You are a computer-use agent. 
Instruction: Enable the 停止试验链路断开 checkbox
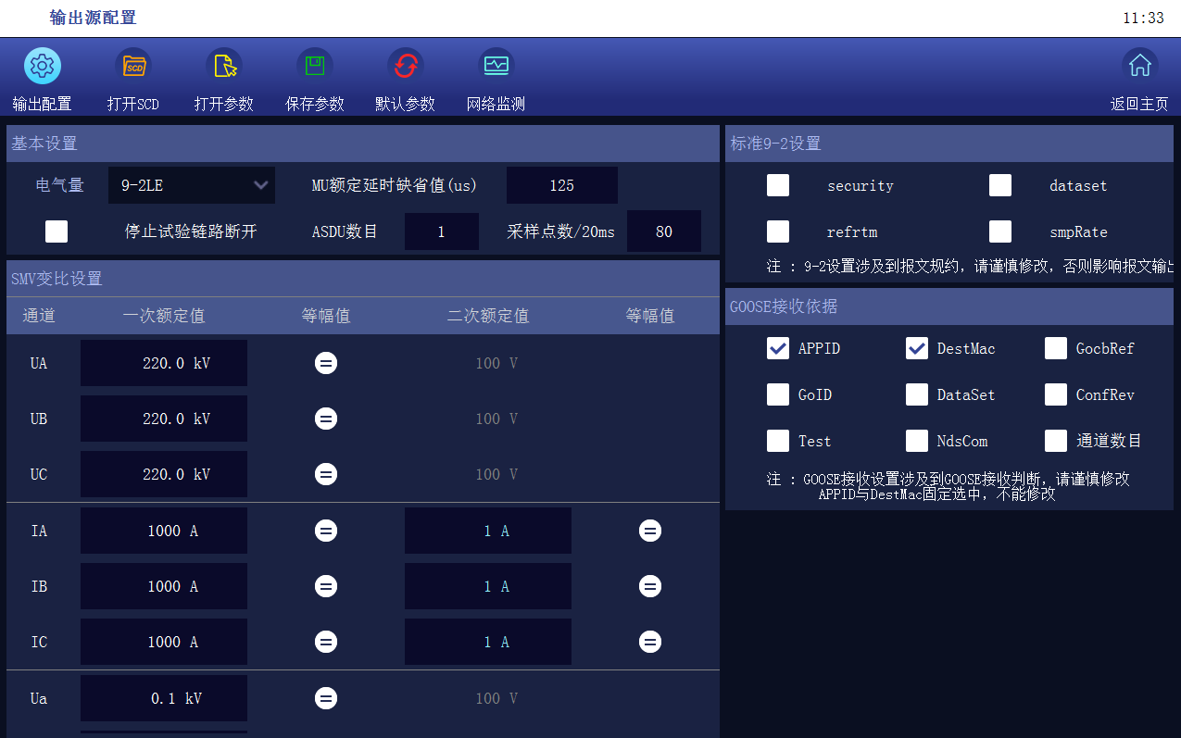[57, 231]
